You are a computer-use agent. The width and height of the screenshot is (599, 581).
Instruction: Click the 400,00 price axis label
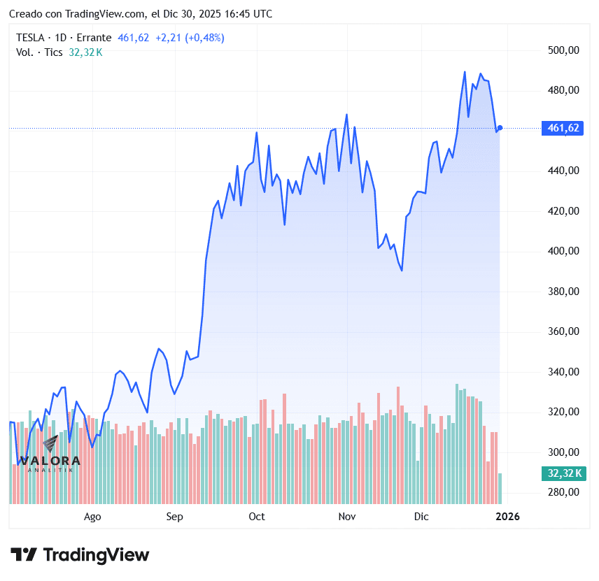(563, 251)
